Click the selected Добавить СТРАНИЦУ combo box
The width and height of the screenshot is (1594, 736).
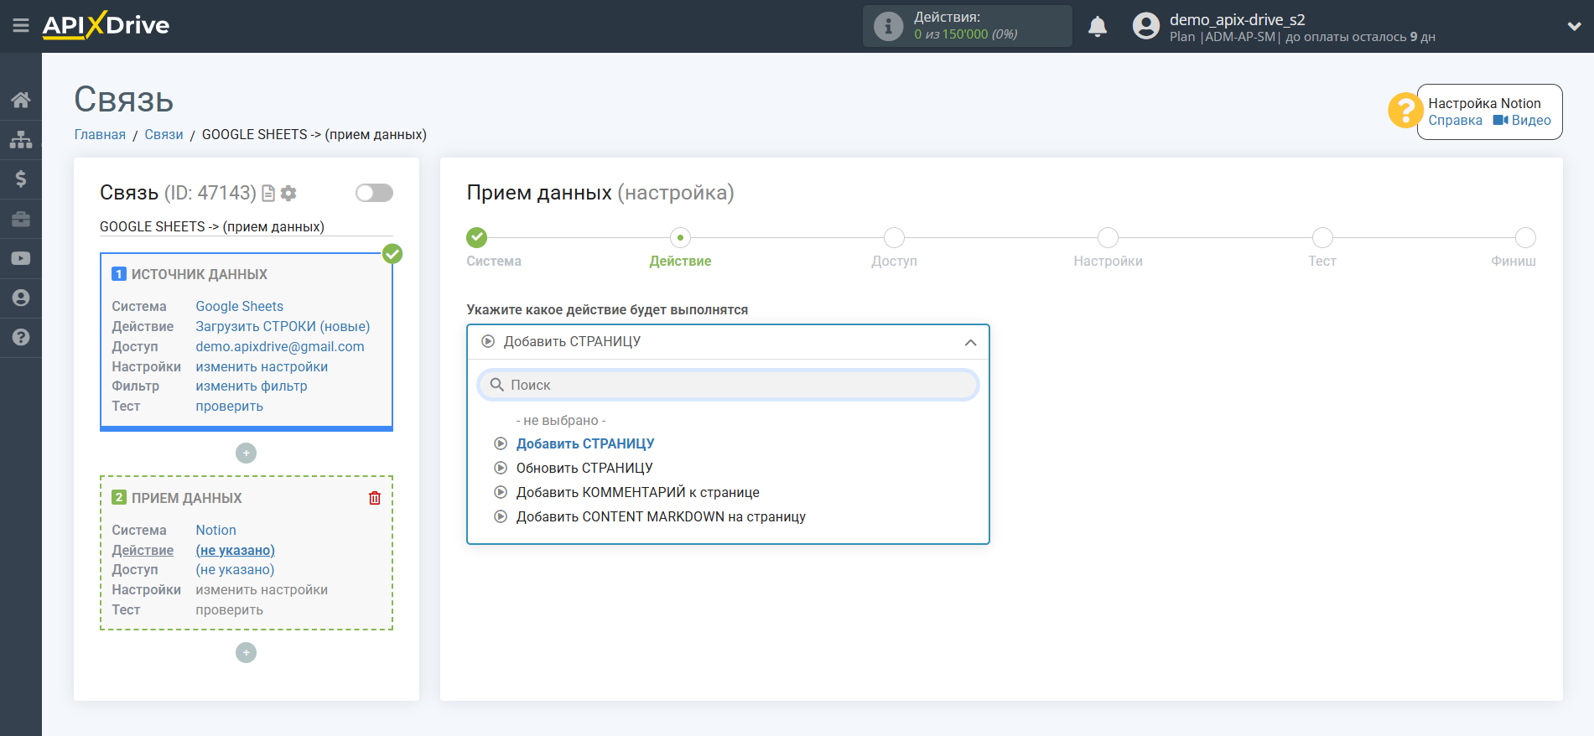728,342
